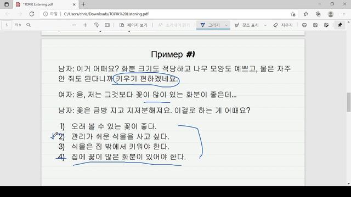Click answer 4 '집에 꽃이 많은 화분이 있어야 한다'
351x197 pixels.
coord(128,157)
